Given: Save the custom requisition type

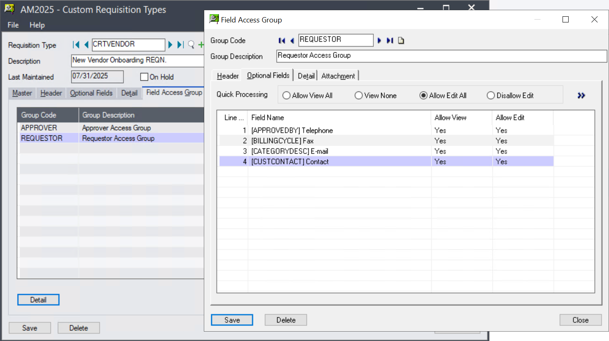Looking at the screenshot, I should 30,328.
